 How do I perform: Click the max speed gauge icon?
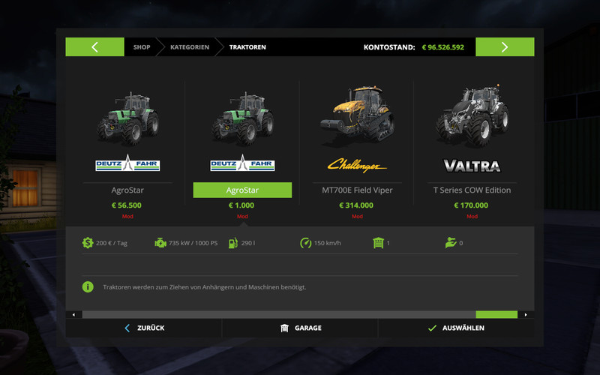click(x=306, y=242)
